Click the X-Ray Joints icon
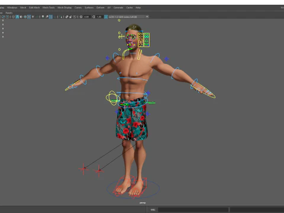This screenshot has height=213, width=284. coord(75,17)
